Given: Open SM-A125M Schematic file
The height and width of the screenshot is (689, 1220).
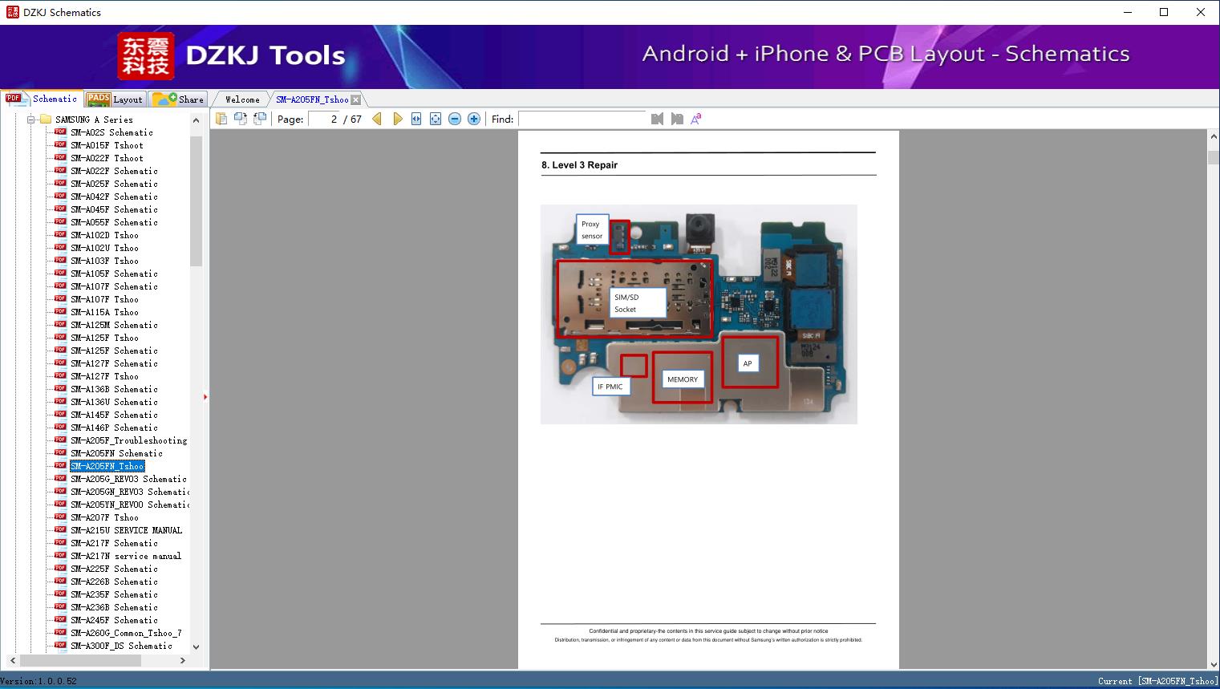Looking at the screenshot, I should pyautogui.click(x=114, y=325).
